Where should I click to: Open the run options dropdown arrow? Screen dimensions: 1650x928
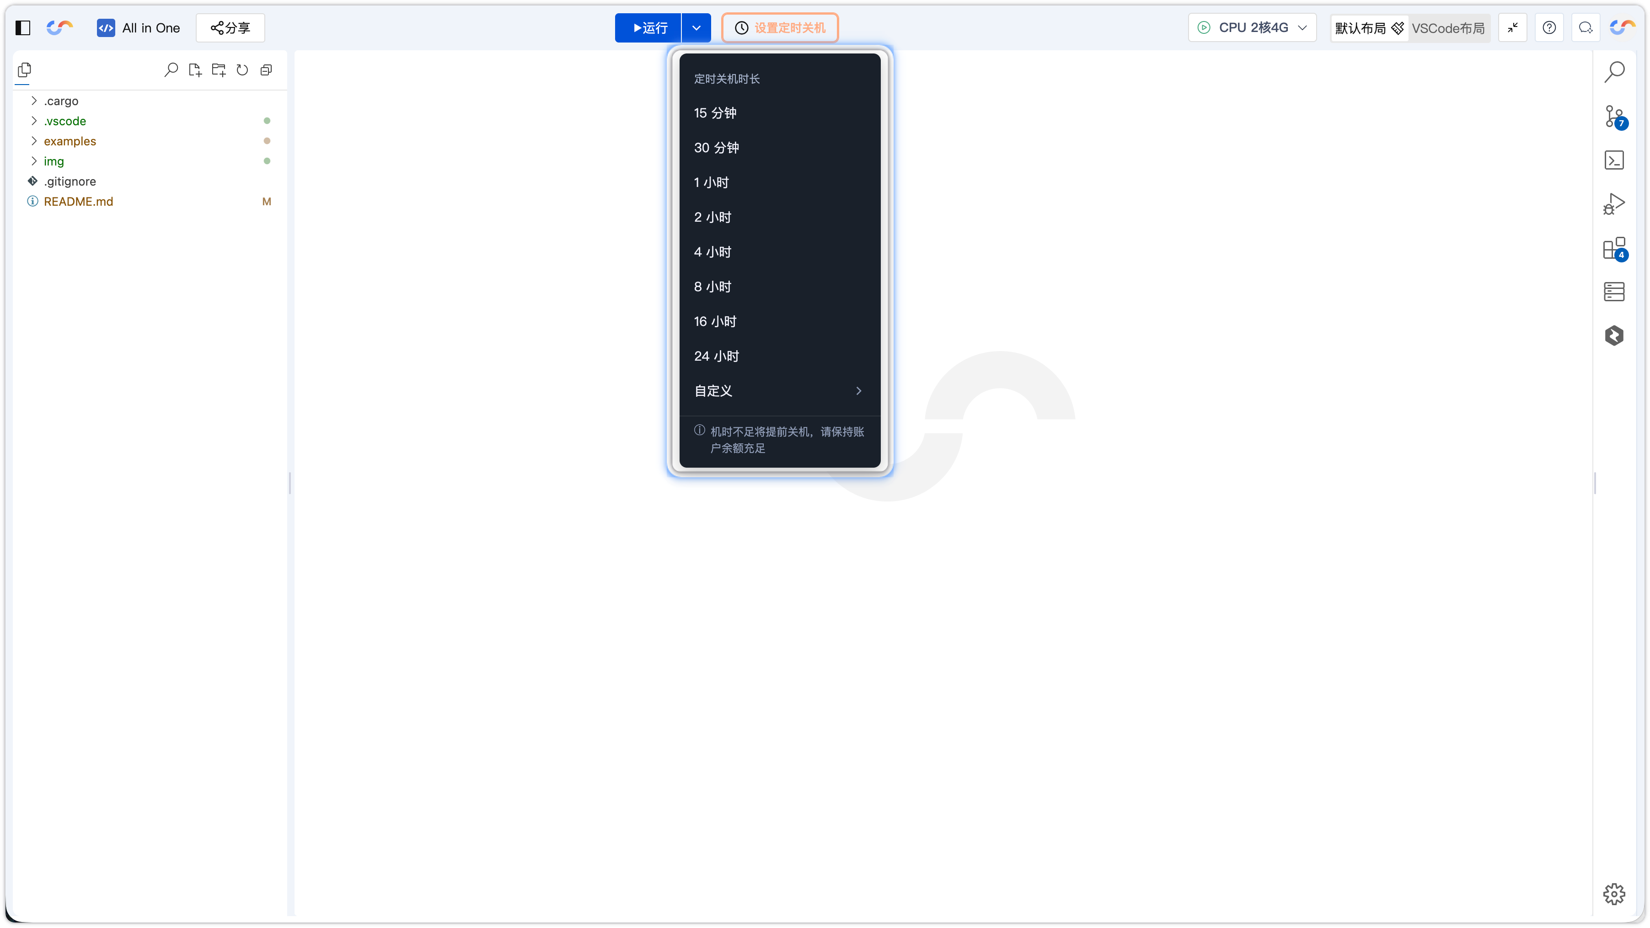(696, 27)
